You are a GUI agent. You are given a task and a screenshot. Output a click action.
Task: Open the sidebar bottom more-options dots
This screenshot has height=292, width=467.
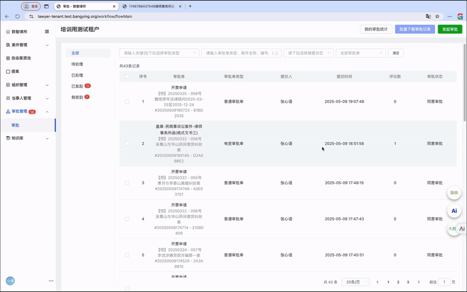pos(51,281)
